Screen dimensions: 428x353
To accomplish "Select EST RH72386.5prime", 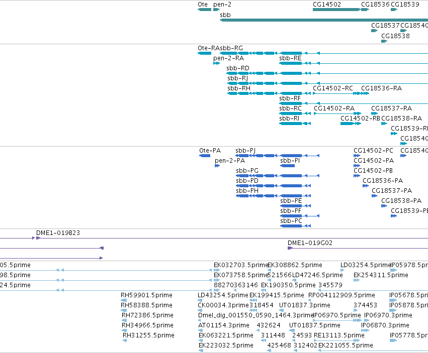I will point(124,320).
